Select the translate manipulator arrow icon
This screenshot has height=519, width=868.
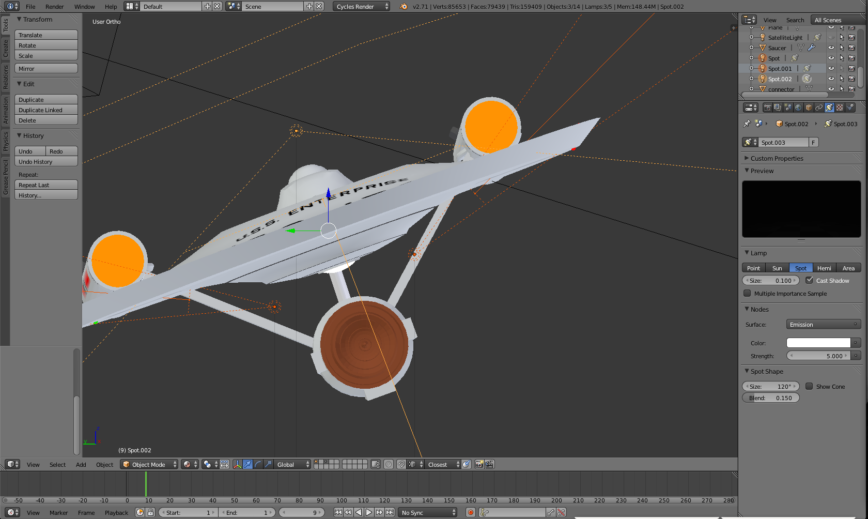tap(247, 464)
